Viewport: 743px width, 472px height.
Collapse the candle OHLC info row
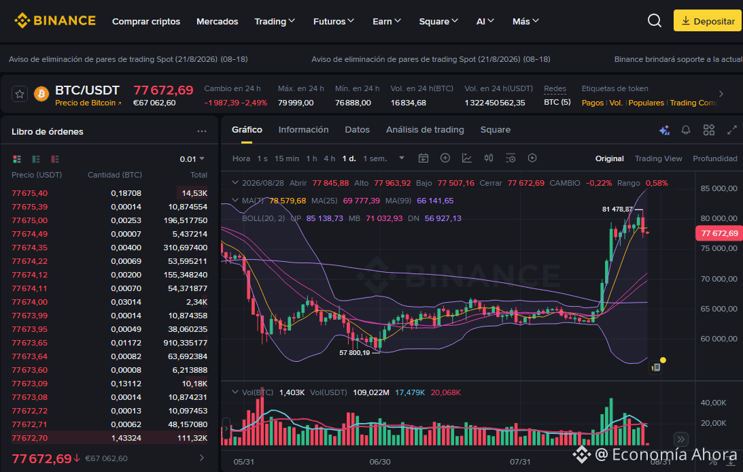(235, 182)
